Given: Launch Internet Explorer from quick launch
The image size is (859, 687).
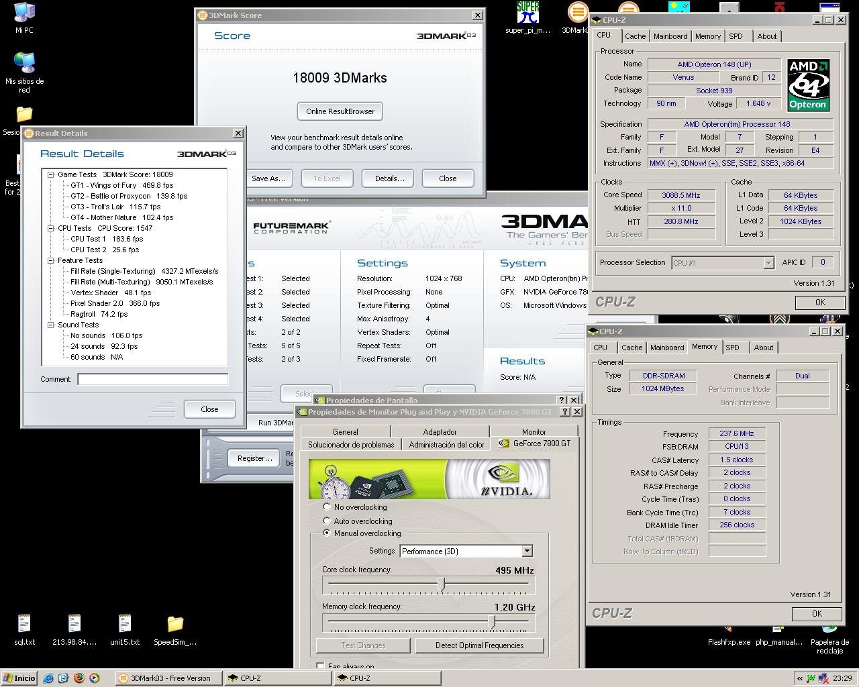Looking at the screenshot, I should 48,678.
